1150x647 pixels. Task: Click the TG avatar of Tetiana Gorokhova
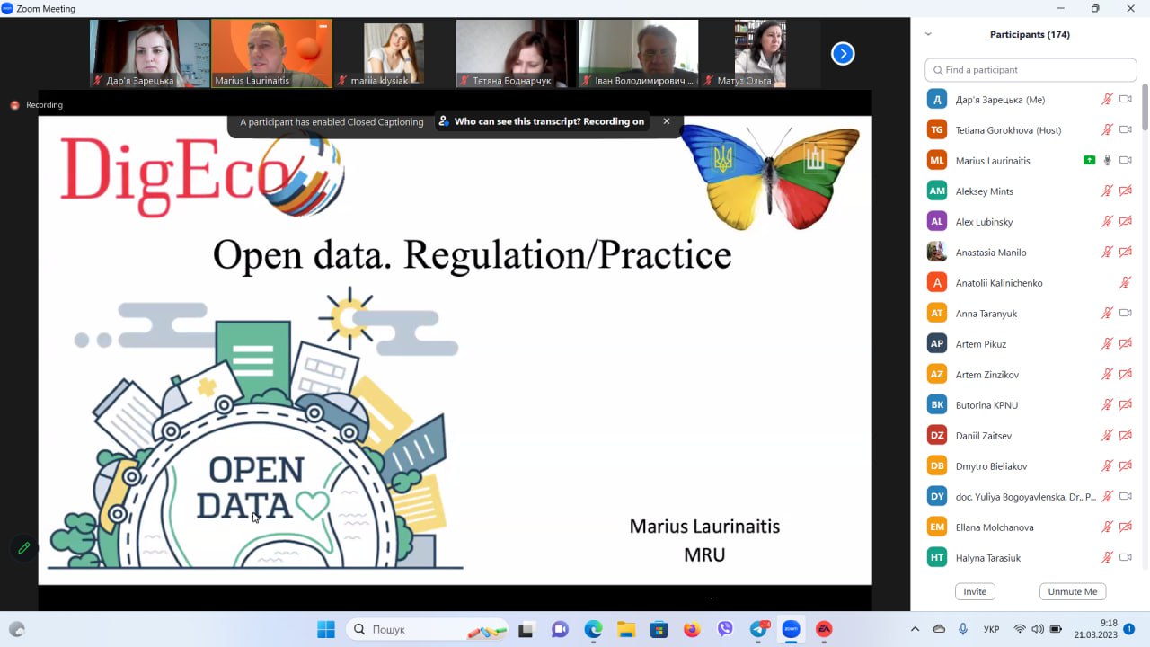[x=937, y=129]
